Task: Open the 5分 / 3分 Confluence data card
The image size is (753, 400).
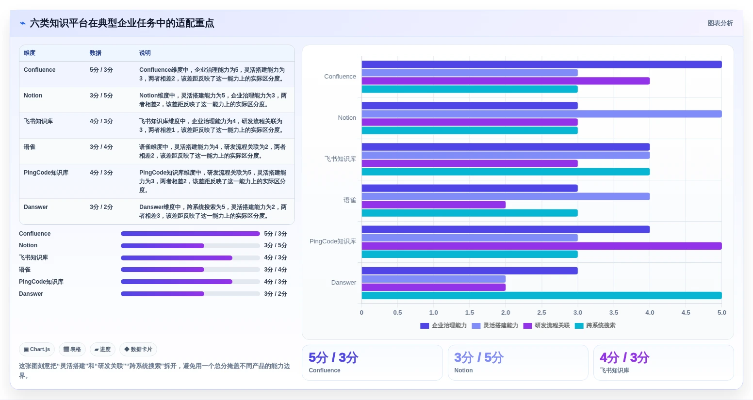Action: tap(372, 363)
